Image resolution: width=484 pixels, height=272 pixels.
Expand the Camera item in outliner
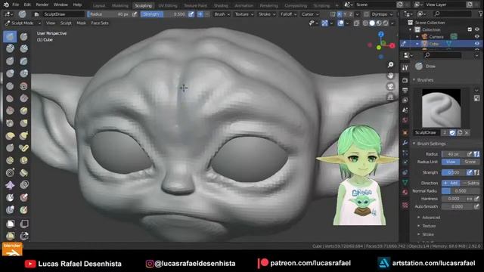click(417, 37)
